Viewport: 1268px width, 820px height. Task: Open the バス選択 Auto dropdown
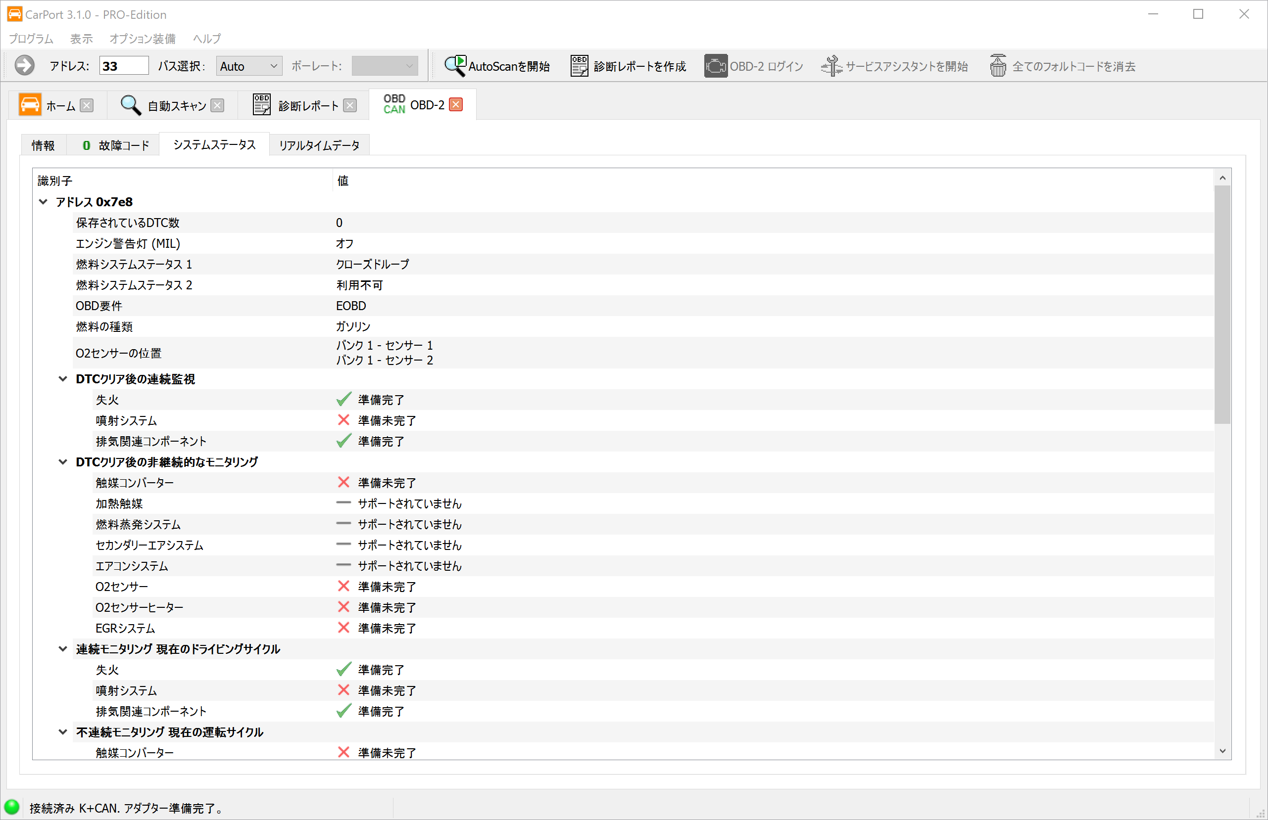click(249, 66)
